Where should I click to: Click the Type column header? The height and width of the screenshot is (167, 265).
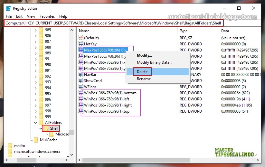coord(198,31)
